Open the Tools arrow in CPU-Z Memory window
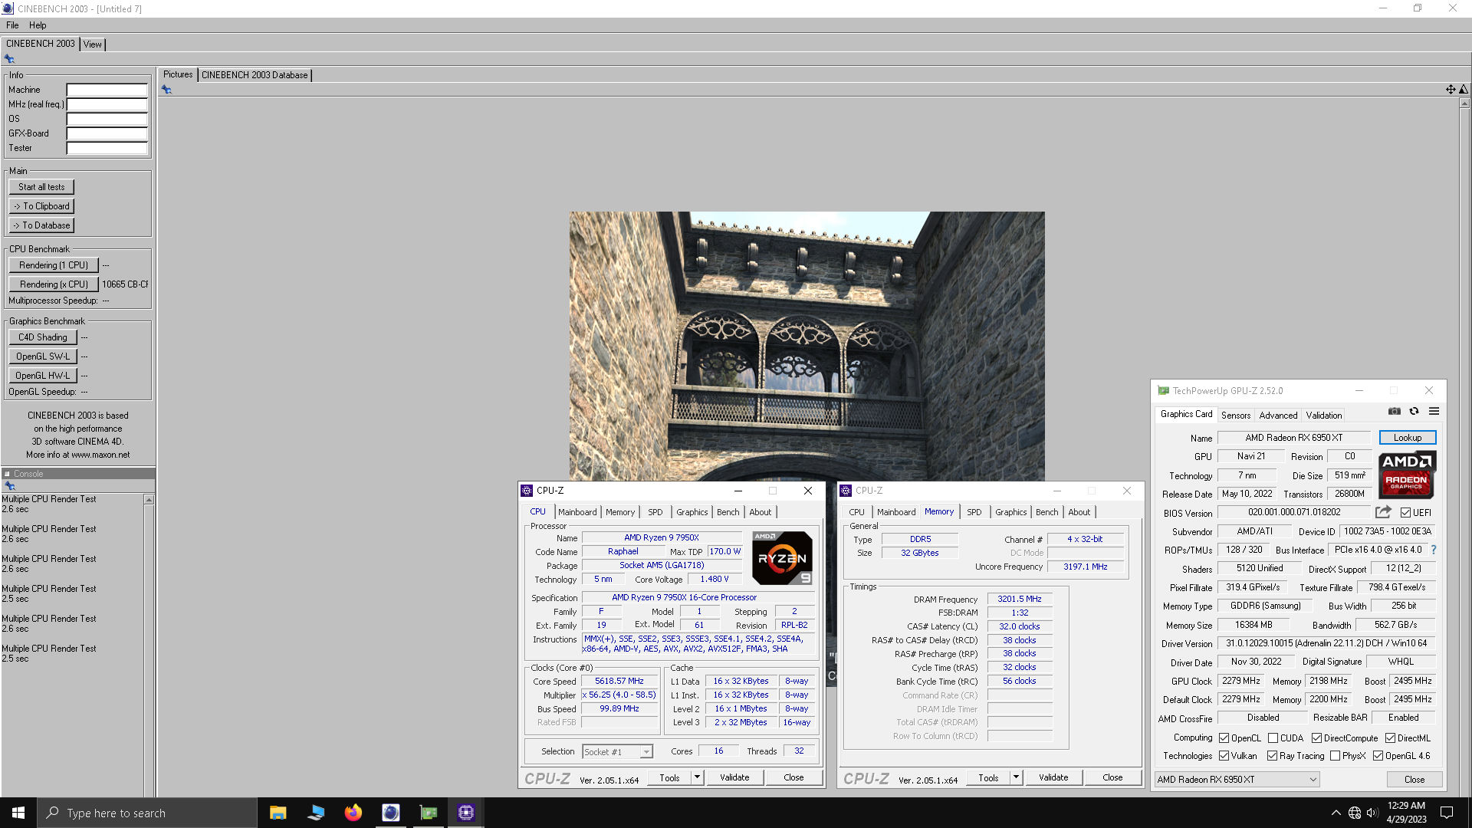The width and height of the screenshot is (1472, 828). coord(1016,777)
